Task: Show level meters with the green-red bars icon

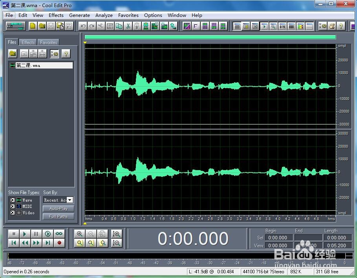Action: click(300, 26)
